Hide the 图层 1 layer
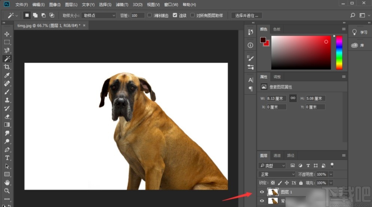The width and height of the screenshot is (372, 207). (262, 192)
